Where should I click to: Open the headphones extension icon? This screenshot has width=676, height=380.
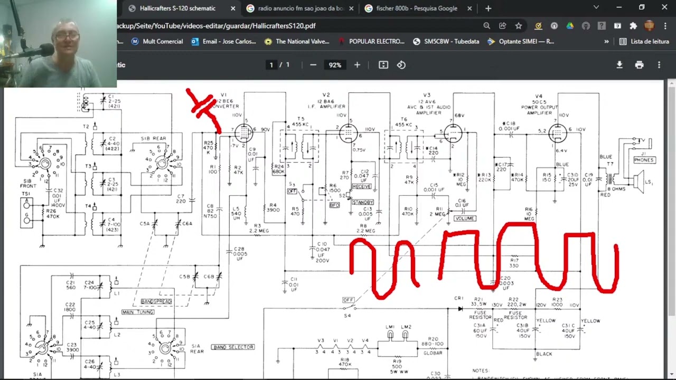[x=586, y=26]
